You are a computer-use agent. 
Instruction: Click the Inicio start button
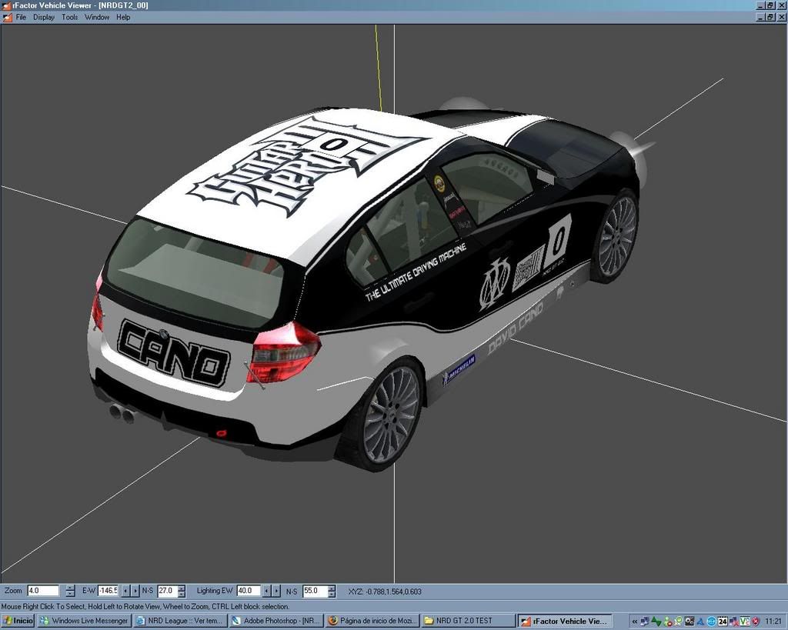(x=18, y=621)
